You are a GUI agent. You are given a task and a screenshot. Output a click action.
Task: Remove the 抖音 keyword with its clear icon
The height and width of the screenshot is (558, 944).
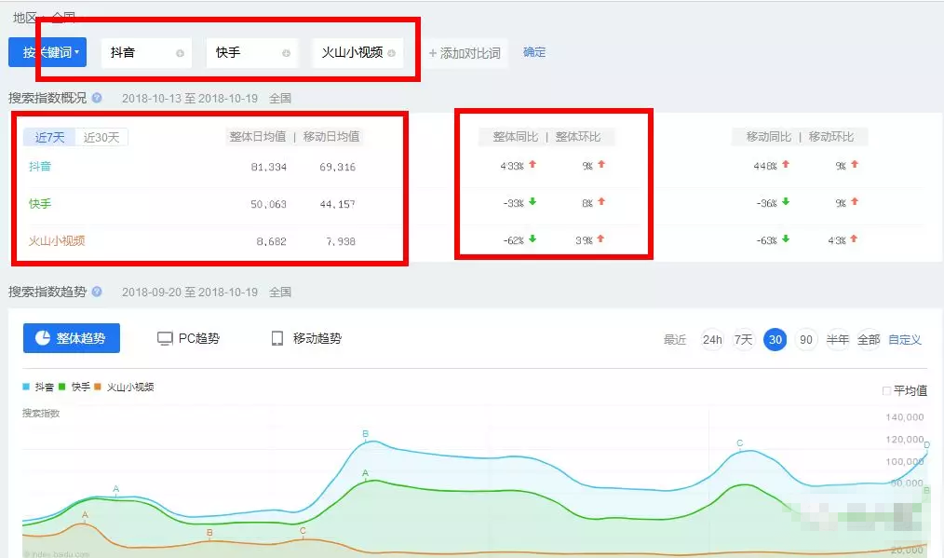point(180,53)
